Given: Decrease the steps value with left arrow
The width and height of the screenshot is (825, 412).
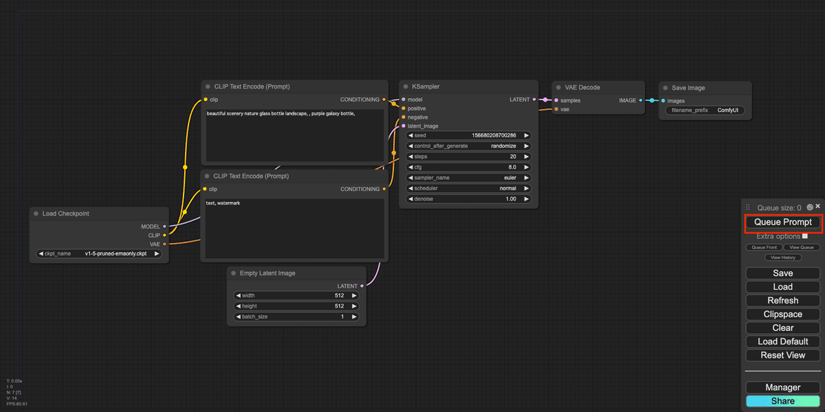Looking at the screenshot, I should coord(410,157).
